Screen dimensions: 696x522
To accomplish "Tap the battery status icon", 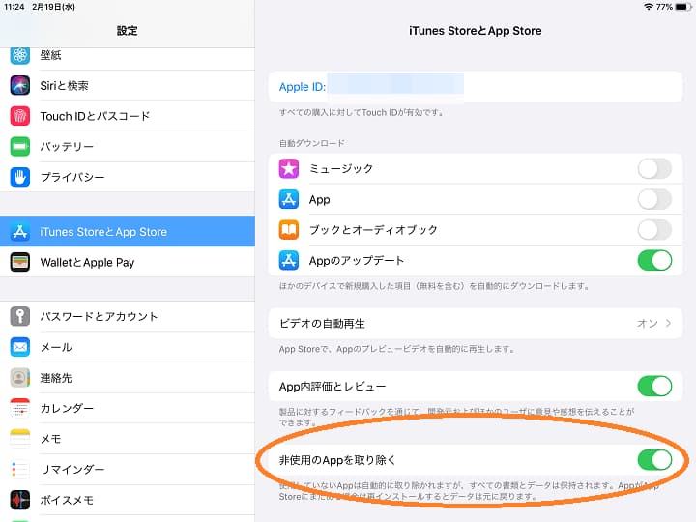I will 683,7.
